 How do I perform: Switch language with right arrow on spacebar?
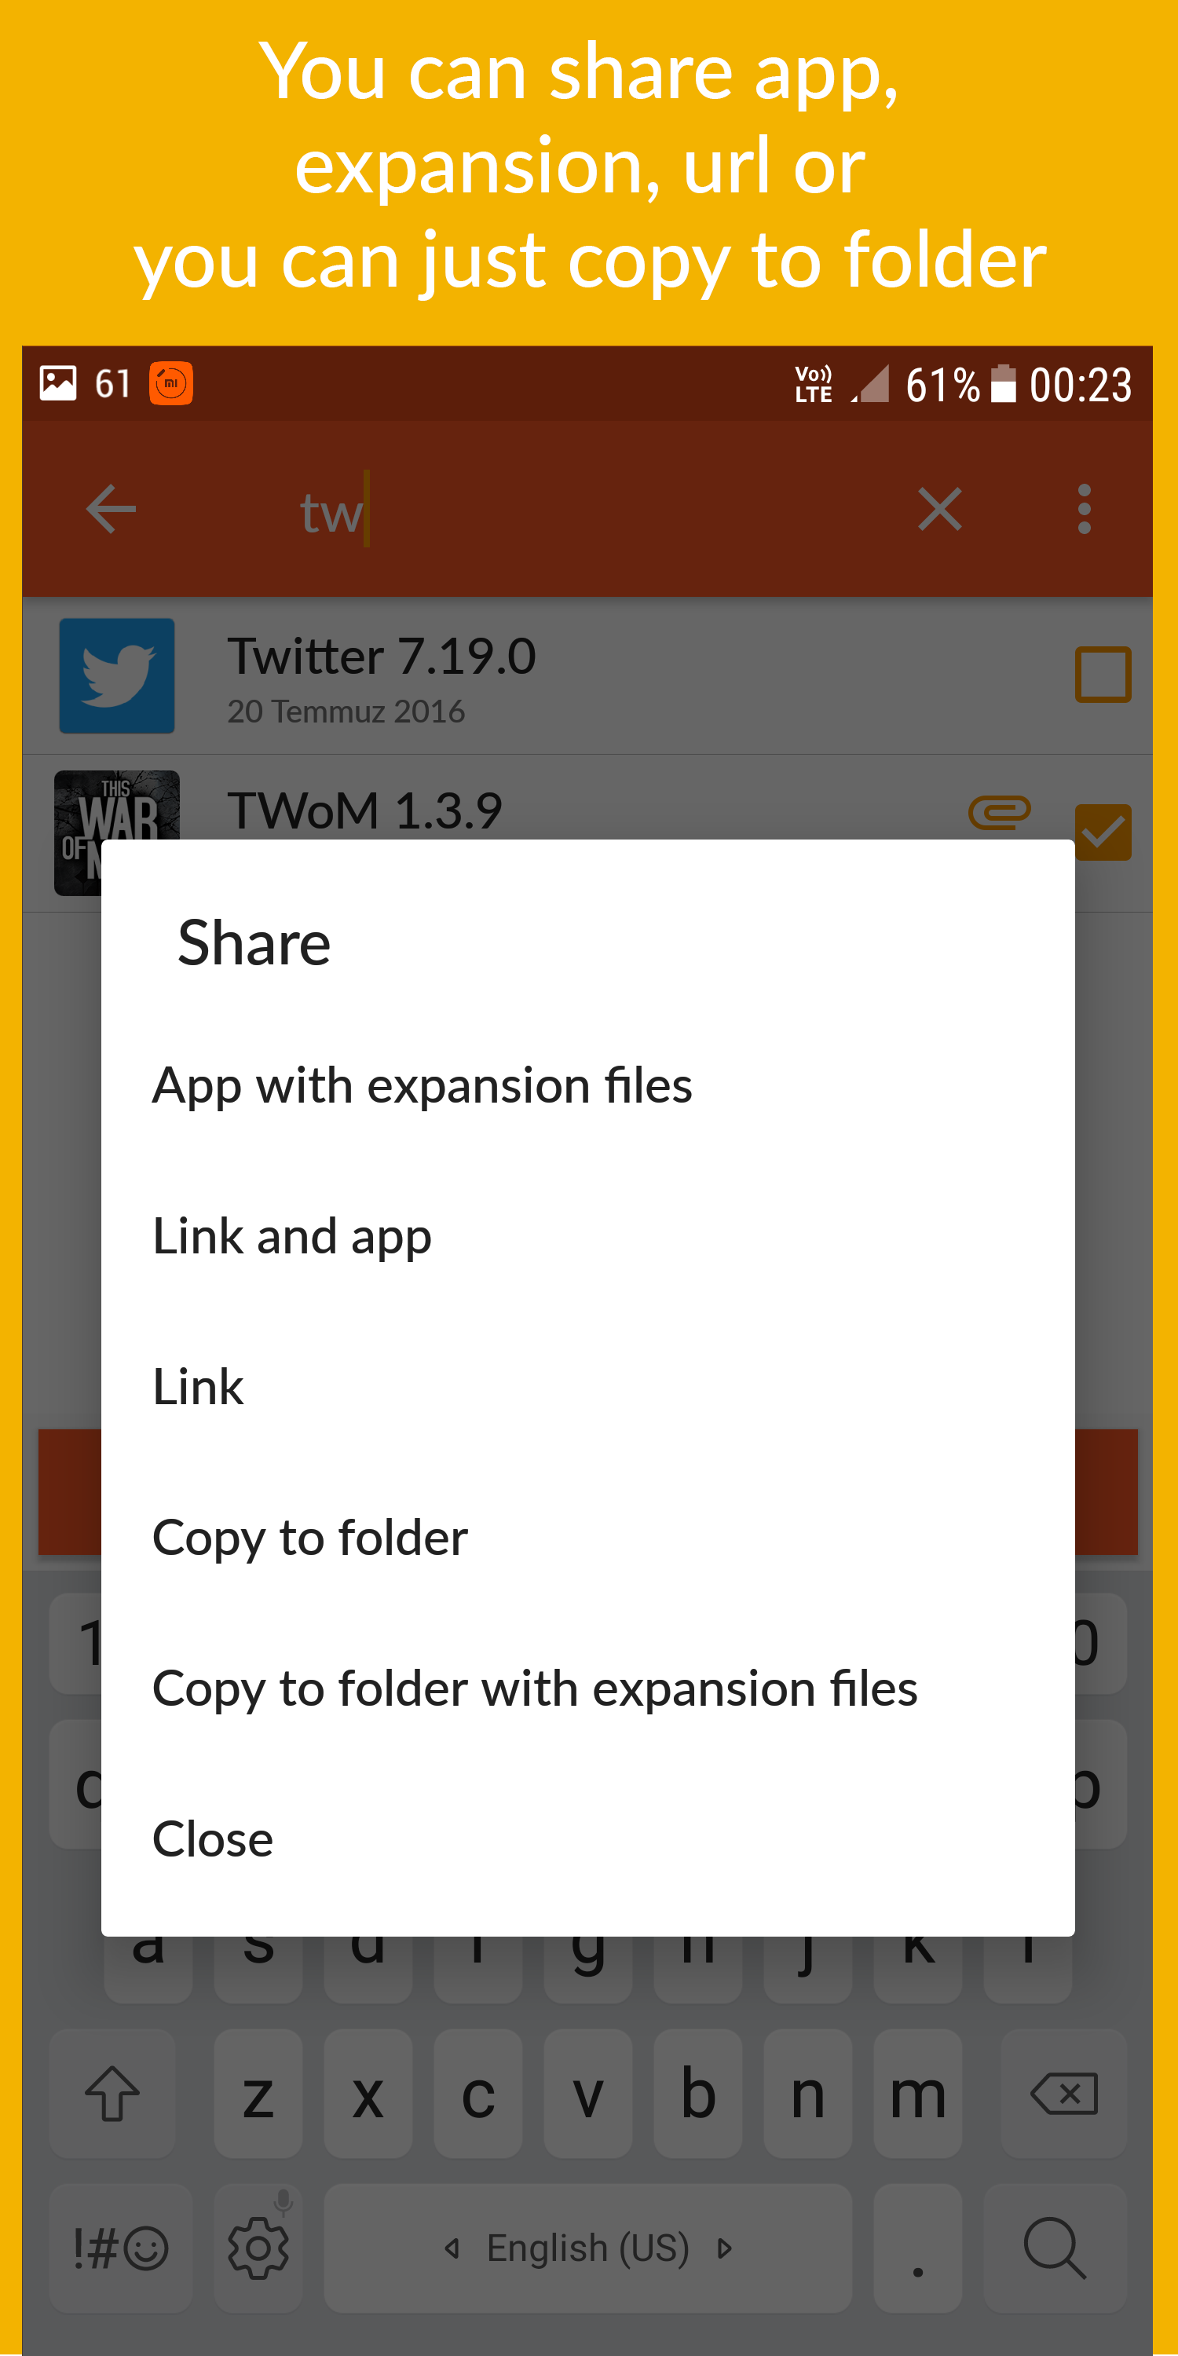pos(724,2248)
